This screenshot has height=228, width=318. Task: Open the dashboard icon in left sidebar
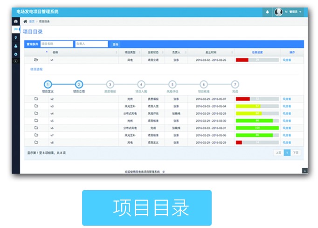pos(16,21)
